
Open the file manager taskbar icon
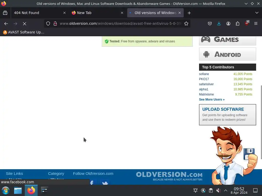click(x=18, y=190)
